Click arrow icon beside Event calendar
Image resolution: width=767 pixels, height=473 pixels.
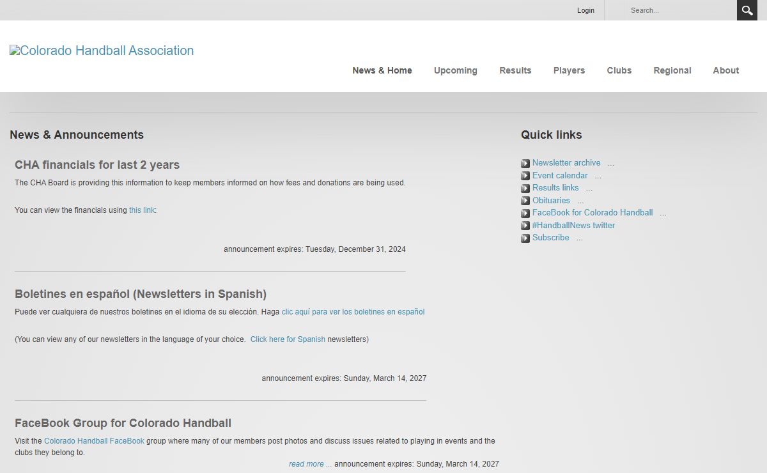525,176
